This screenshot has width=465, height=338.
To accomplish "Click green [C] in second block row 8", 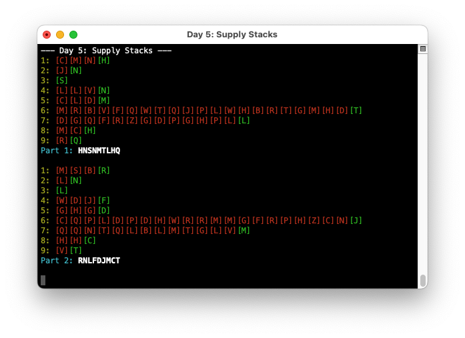I will (x=89, y=240).
